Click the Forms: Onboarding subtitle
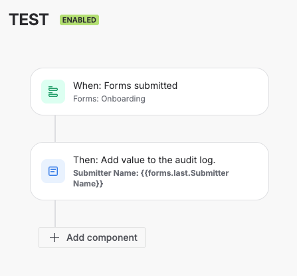Viewport: 297px width, 276px height. pos(109,99)
